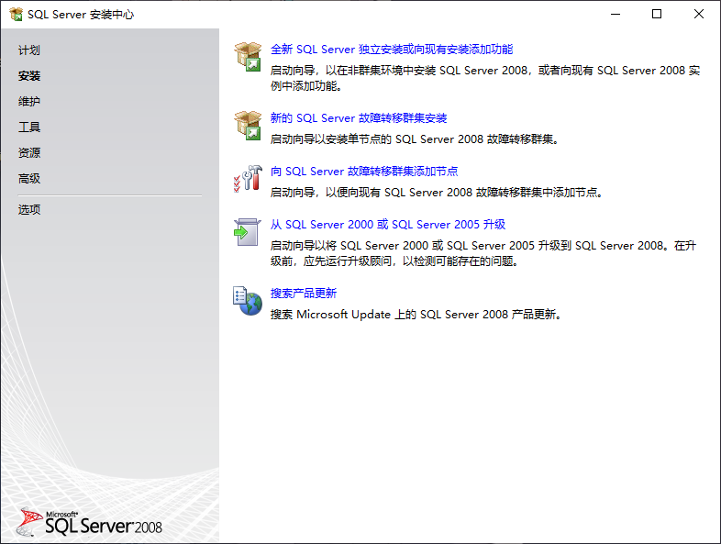The width and height of the screenshot is (721, 544).
Task: Open the link 向 SQL Server 故障转移群集添加节点
Action: 364,172
